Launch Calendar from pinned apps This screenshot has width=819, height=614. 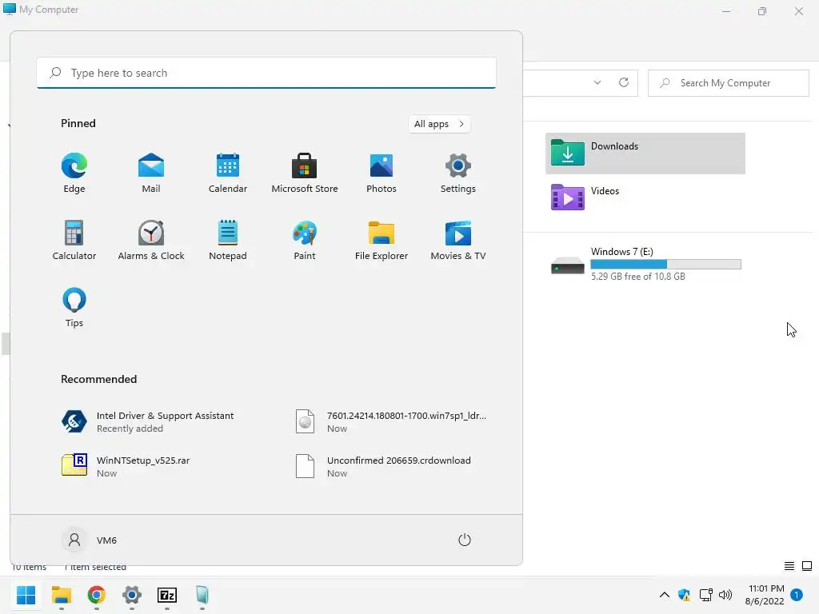click(228, 173)
